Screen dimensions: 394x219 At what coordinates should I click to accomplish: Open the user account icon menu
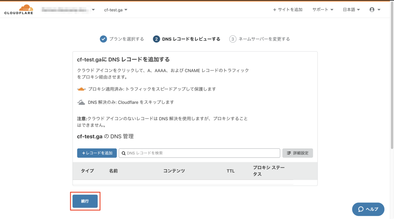coord(373,9)
